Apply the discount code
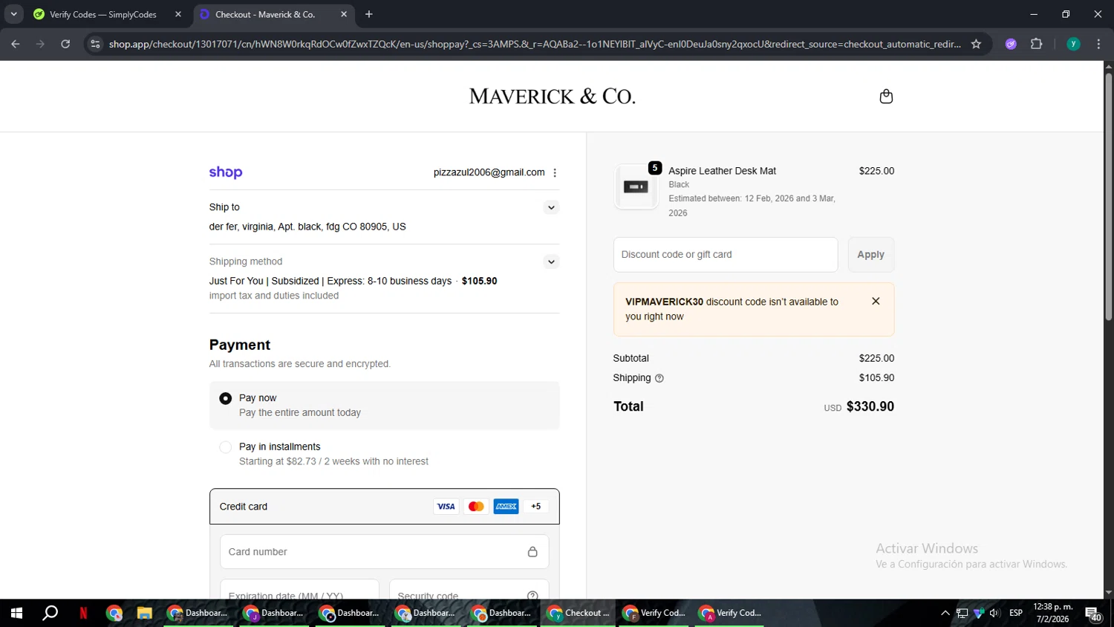The width and height of the screenshot is (1114, 627). click(871, 255)
